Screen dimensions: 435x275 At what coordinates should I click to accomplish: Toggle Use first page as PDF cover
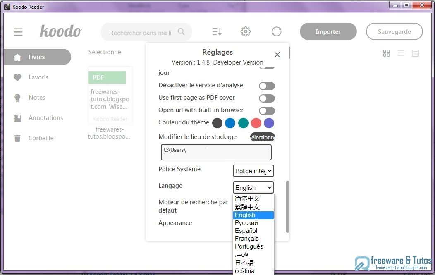point(267,98)
